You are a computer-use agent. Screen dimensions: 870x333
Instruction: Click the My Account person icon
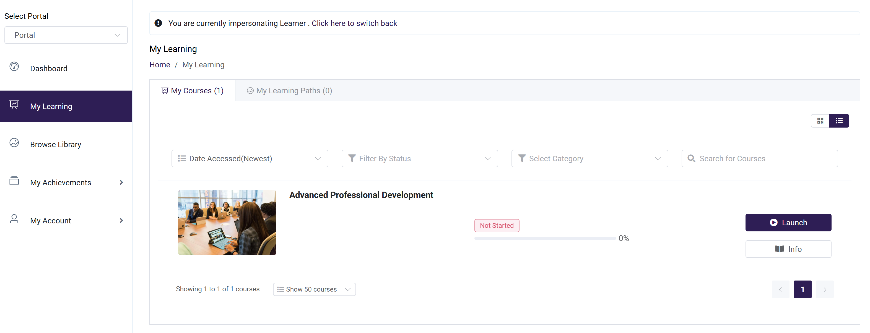[14, 219]
